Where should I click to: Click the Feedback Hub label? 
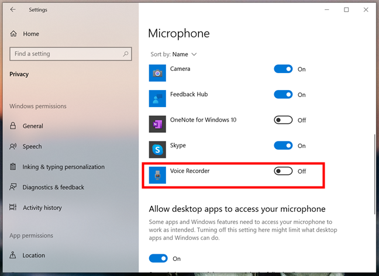coord(189,94)
